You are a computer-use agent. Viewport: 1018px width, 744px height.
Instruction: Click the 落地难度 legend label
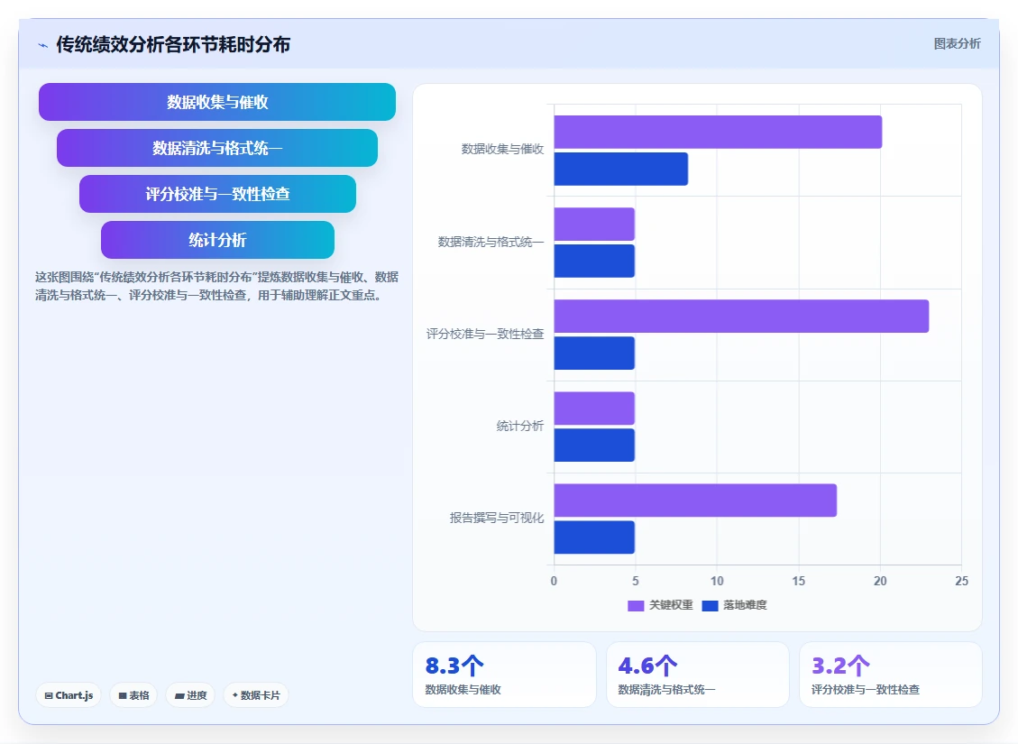(746, 605)
